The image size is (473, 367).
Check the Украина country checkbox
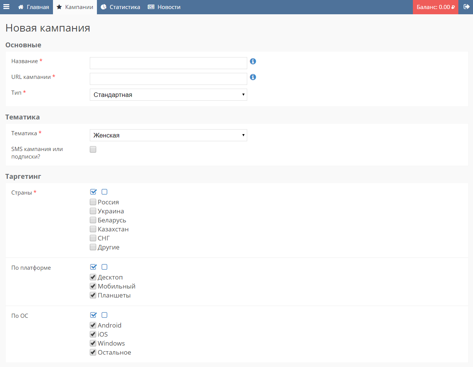coord(93,211)
